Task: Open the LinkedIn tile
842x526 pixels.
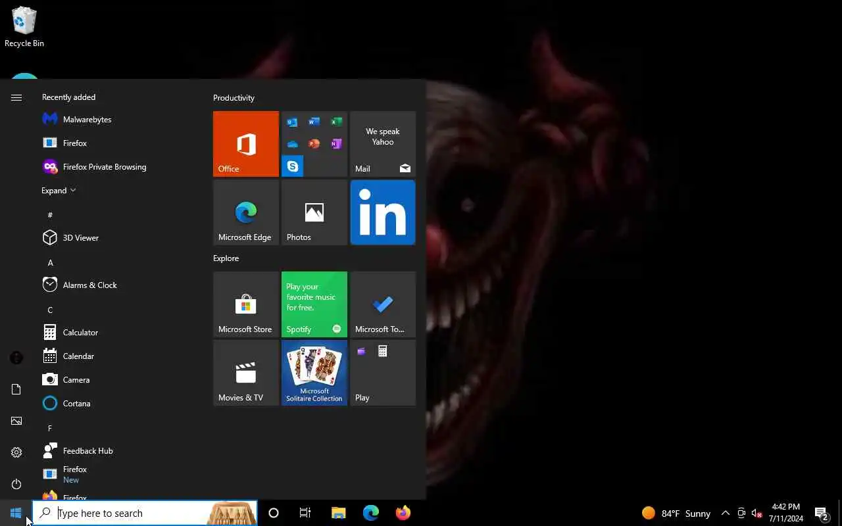Action: pyautogui.click(x=383, y=212)
